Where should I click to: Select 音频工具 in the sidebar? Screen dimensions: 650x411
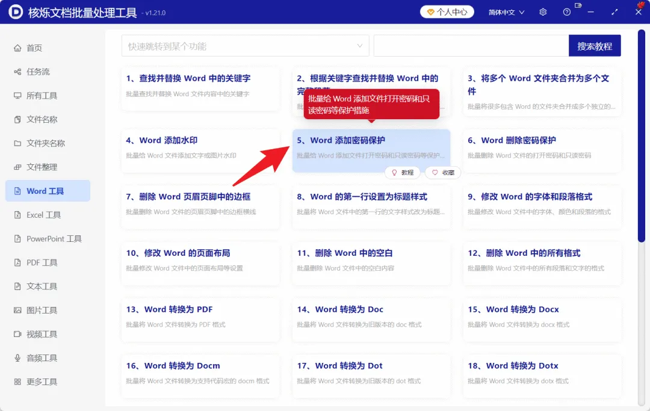click(x=48, y=358)
